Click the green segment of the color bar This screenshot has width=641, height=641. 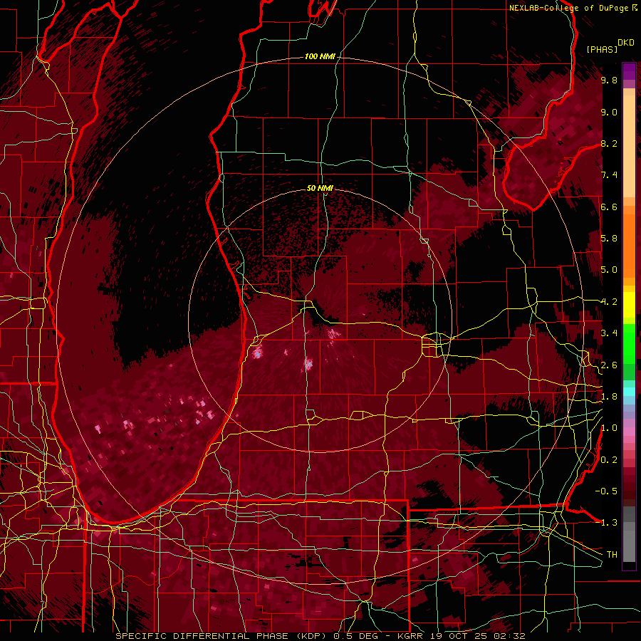tap(629, 352)
